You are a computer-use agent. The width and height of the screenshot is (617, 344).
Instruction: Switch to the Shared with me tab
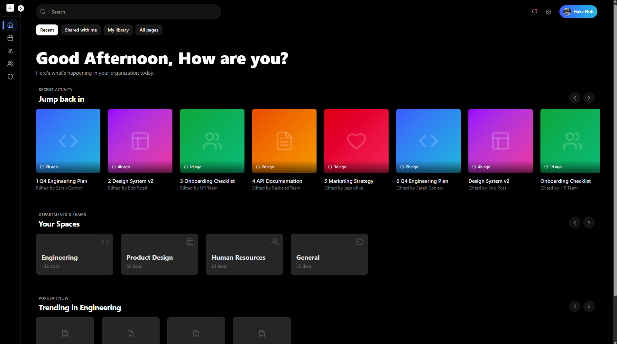(80, 30)
